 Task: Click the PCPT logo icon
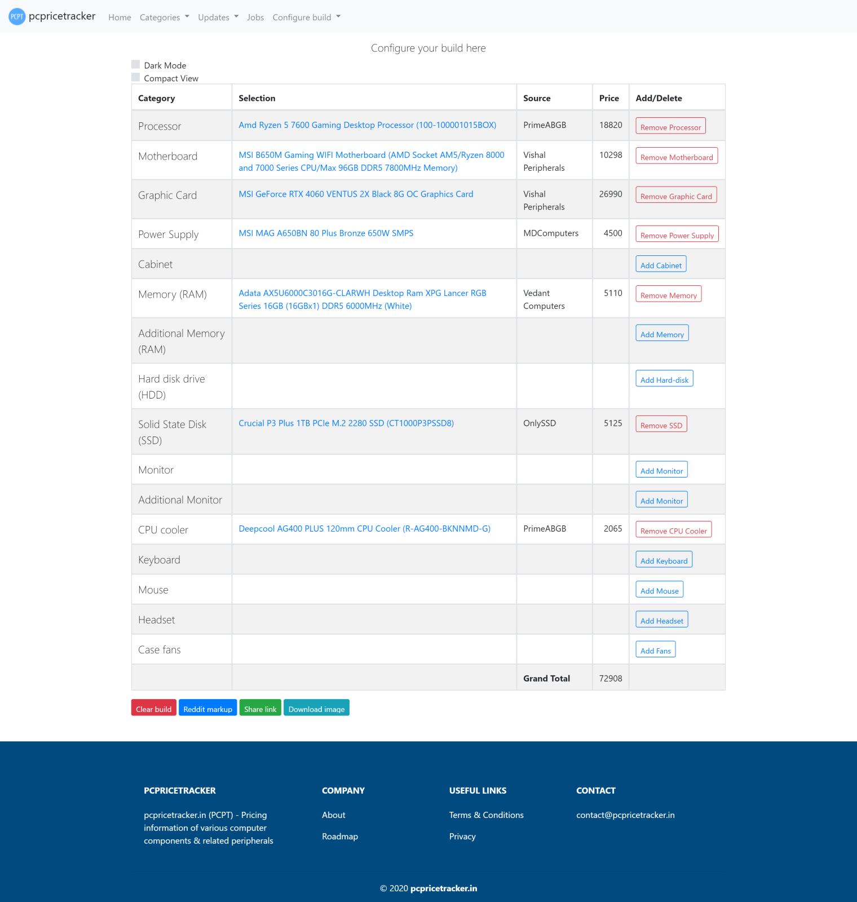[17, 16]
